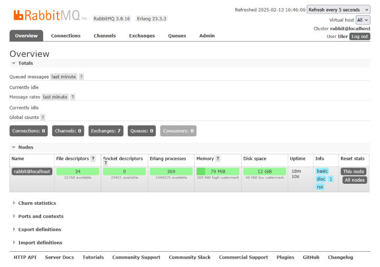This screenshot has height=267, width=380.
Task: Open the Community Support link
Action: (x=136, y=258)
